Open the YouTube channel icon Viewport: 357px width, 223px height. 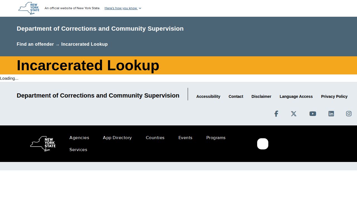313,114
